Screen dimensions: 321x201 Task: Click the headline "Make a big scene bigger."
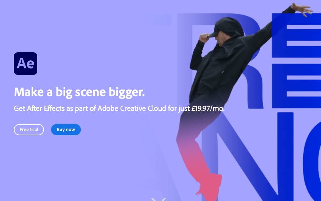click(x=79, y=92)
